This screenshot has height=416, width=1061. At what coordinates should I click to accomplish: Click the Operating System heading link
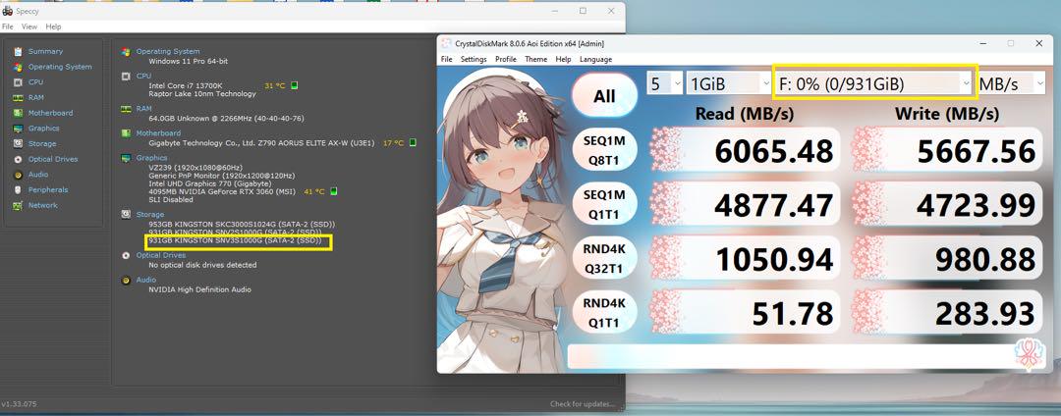[x=168, y=51]
